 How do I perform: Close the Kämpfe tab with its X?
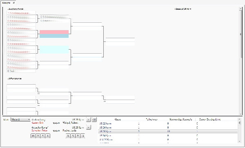[x=14, y=3]
